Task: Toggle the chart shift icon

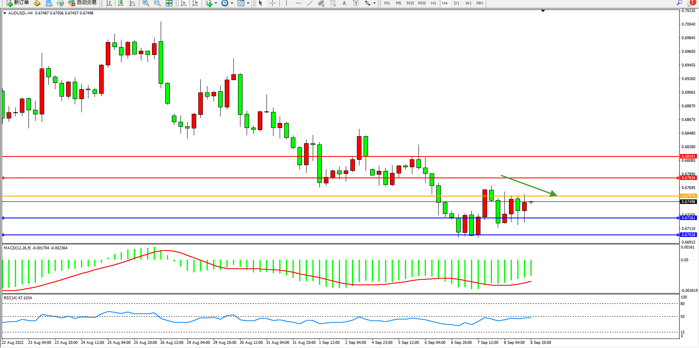Action: coord(195,3)
